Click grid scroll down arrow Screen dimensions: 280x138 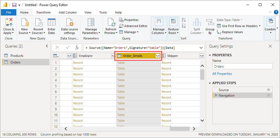(202, 121)
